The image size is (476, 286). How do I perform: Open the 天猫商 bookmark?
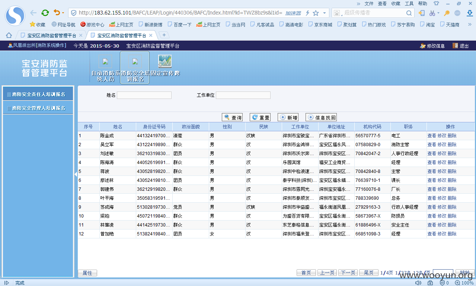tap(450, 25)
